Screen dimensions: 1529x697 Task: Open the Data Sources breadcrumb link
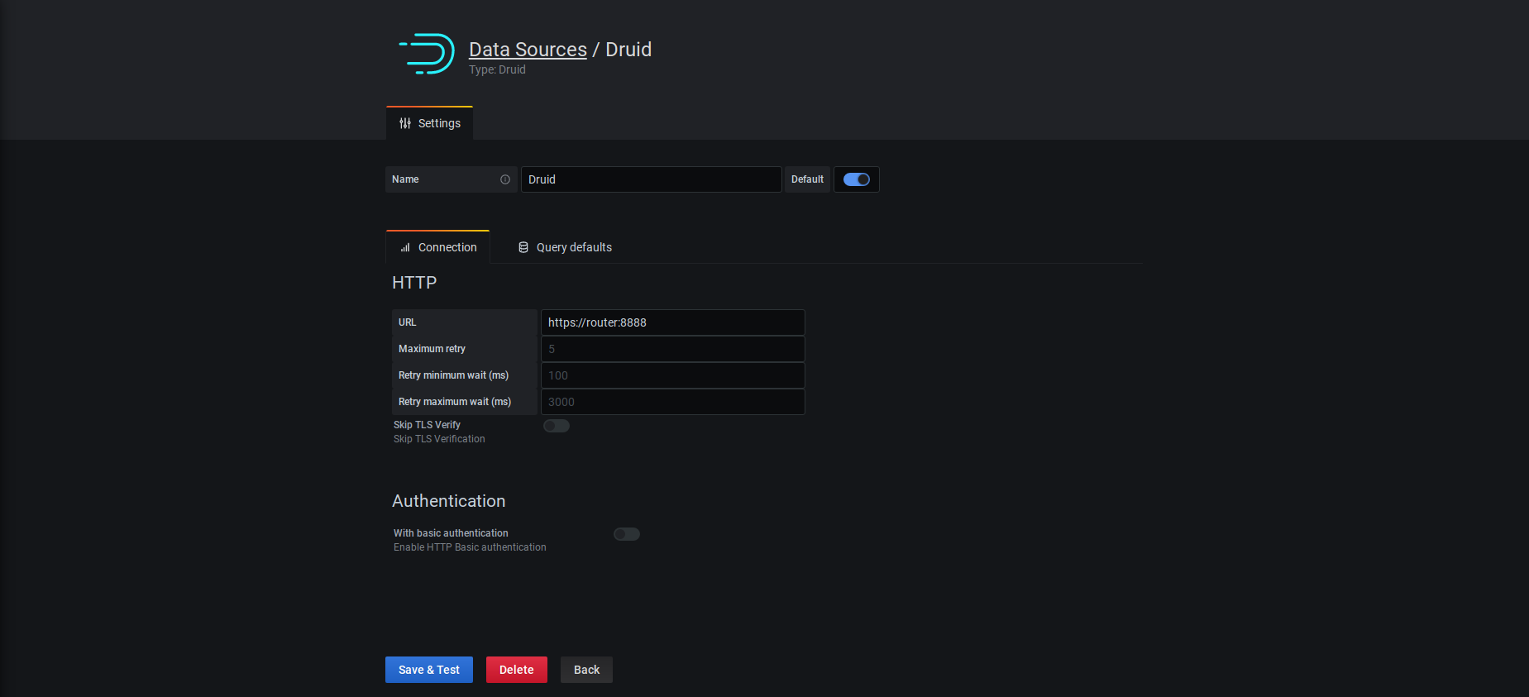[528, 50]
